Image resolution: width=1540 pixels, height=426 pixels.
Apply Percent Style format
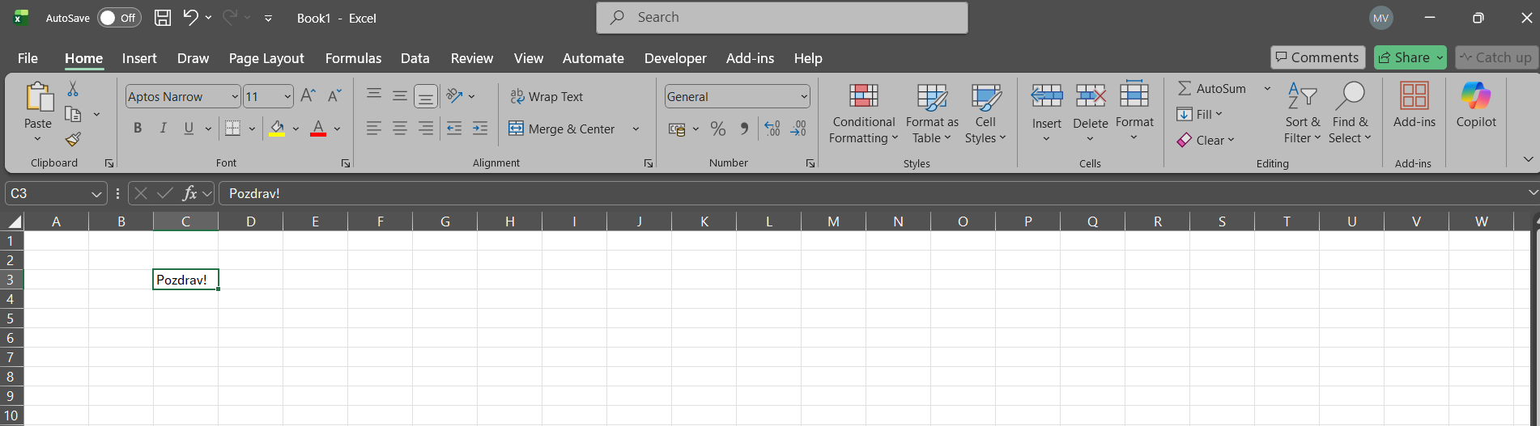(717, 129)
